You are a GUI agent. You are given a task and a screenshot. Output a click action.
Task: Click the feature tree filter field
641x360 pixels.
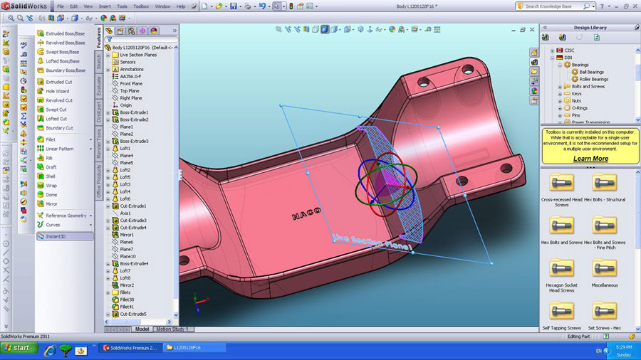[x=142, y=40]
